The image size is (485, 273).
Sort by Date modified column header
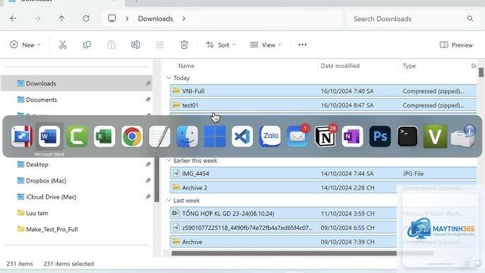[x=340, y=66]
